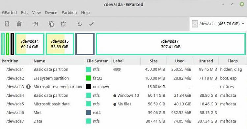Open the Help menu
Screen dimensions: 247x129
[x=85, y=12]
